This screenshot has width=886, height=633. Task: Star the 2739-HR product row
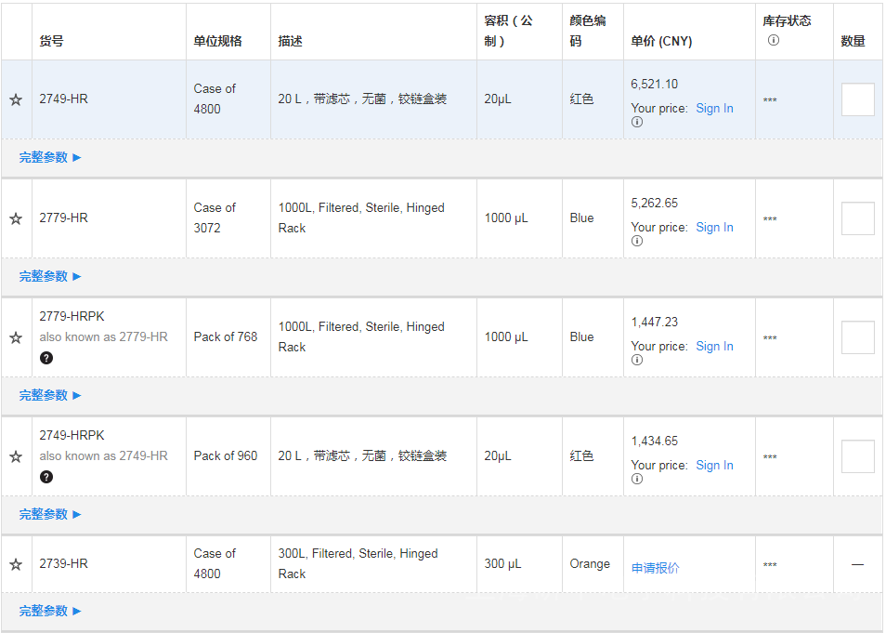click(x=16, y=564)
